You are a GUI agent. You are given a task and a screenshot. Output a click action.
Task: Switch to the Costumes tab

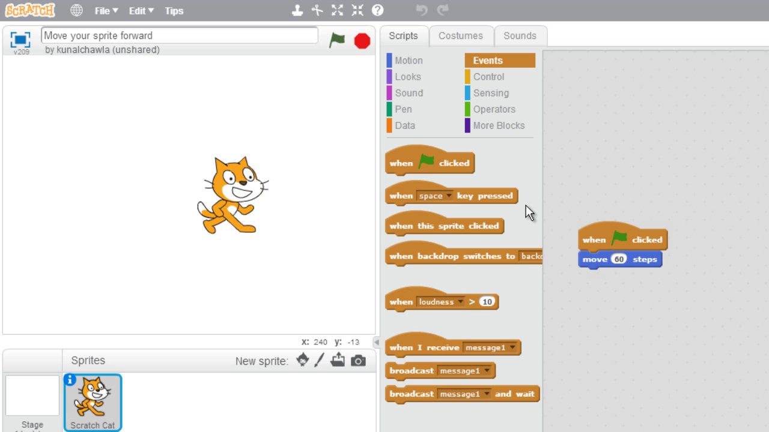pos(461,35)
